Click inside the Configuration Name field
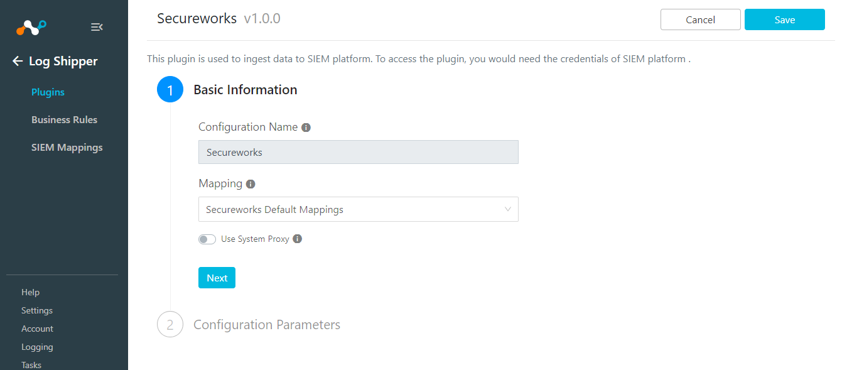This screenshot has height=370, width=847. (358, 152)
